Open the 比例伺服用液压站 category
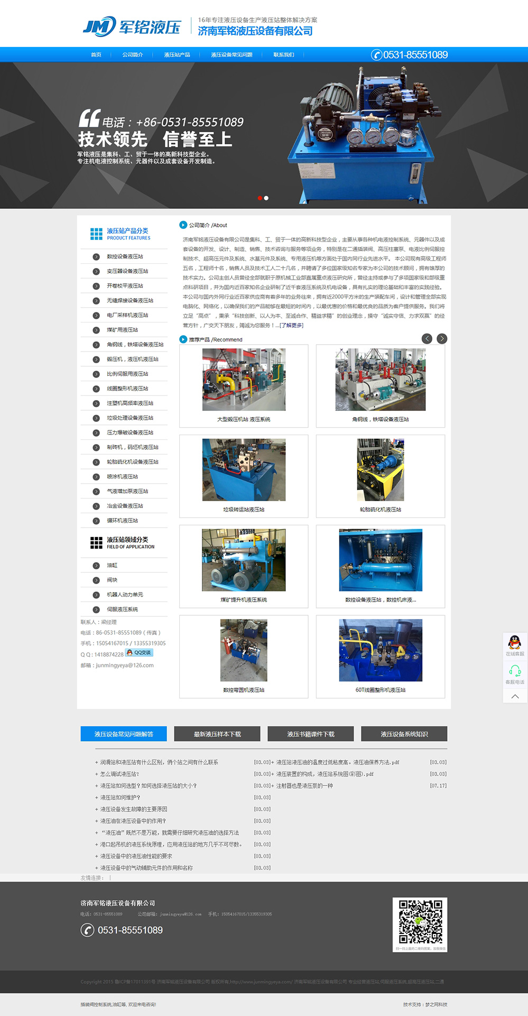 pos(127,374)
